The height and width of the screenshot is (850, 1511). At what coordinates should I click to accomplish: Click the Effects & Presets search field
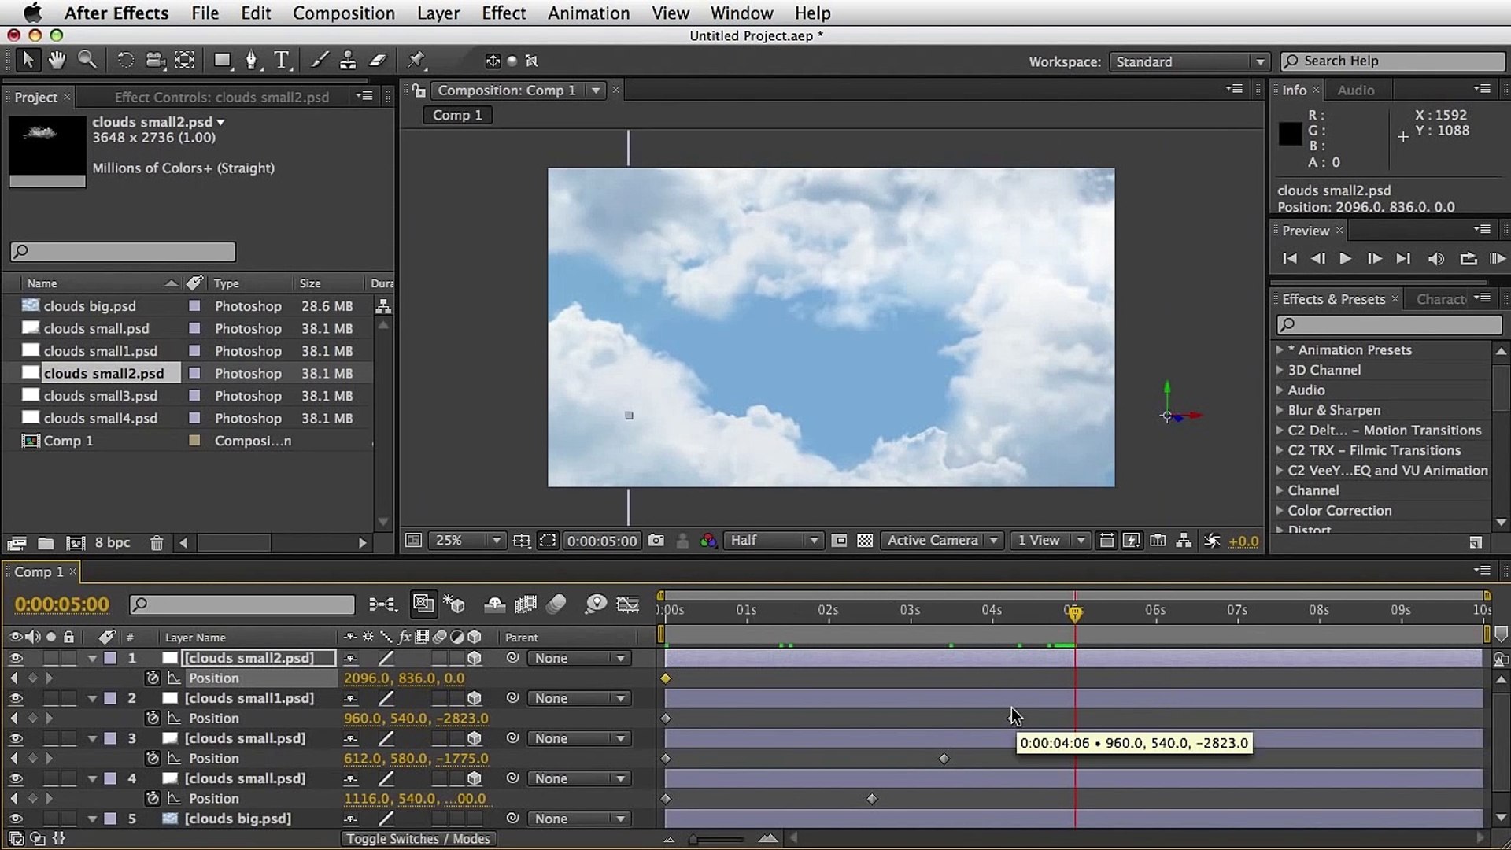(x=1389, y=324)
